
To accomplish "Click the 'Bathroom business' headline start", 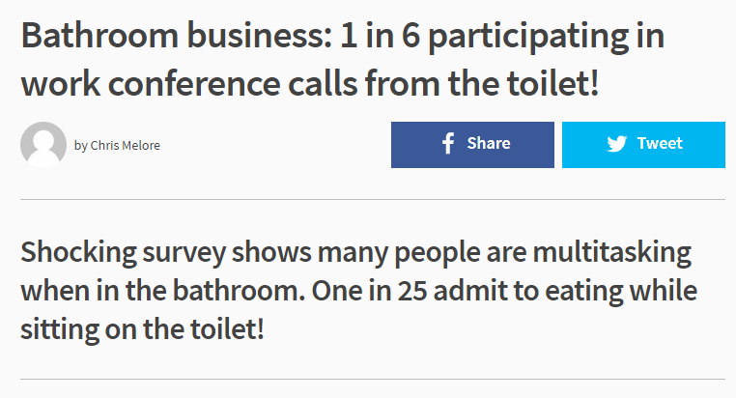I will coord(177,36).
